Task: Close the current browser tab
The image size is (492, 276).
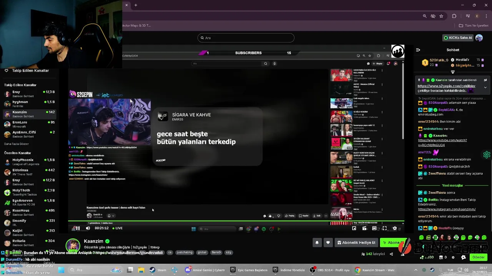Action: [x=126, y=5]
